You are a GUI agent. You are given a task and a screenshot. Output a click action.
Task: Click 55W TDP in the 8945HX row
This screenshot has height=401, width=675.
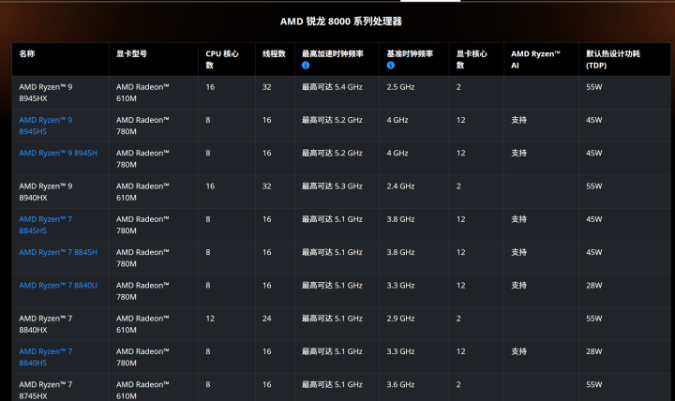(x=594, y=87)
